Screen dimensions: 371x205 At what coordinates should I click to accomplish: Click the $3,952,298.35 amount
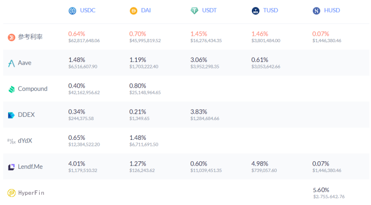click(205, 67)
